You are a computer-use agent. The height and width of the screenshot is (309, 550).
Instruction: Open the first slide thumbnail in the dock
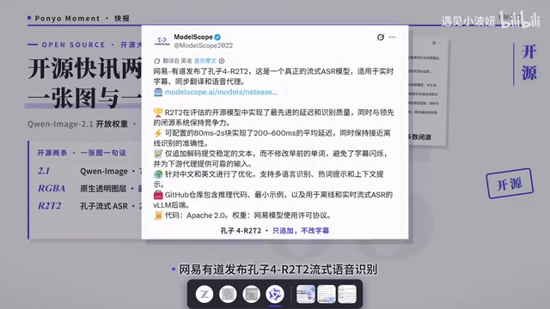point(306,294)
